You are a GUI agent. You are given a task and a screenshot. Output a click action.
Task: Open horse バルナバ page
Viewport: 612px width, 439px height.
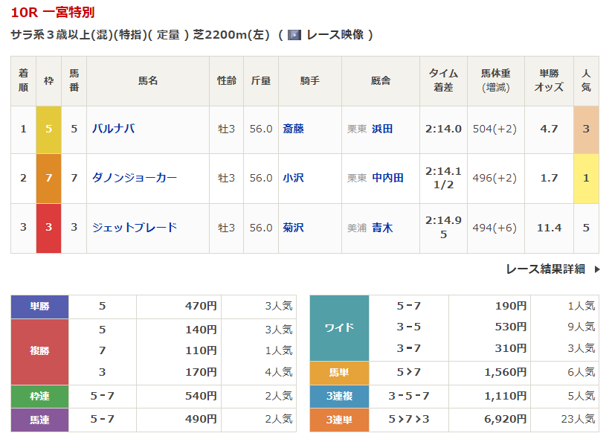(113, 129)
